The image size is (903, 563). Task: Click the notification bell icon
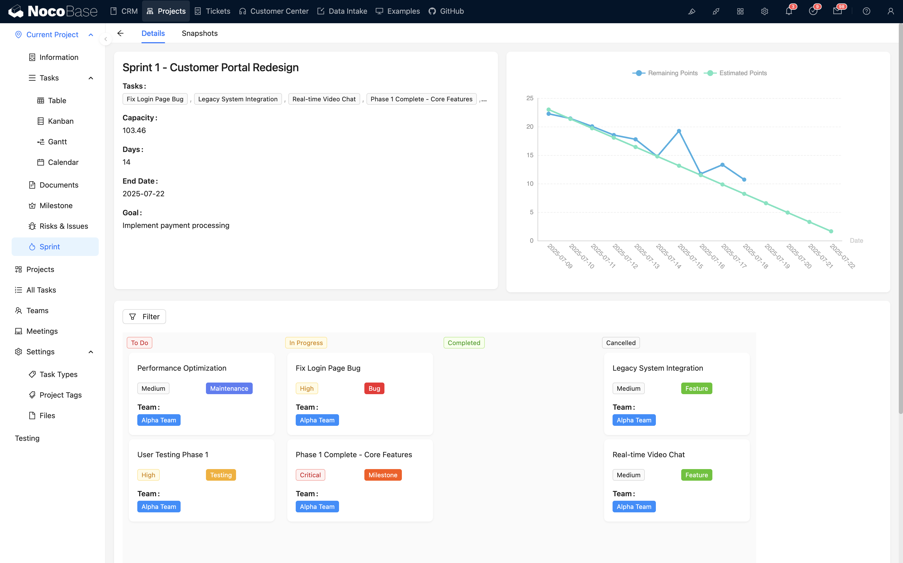point(789,11)
